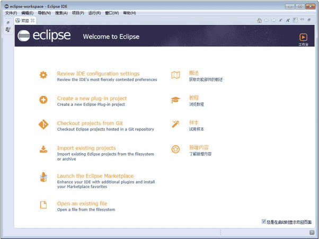Toggle the customize page layout icon
Viewport: 319px width, 239px height.
click(295, 21)
